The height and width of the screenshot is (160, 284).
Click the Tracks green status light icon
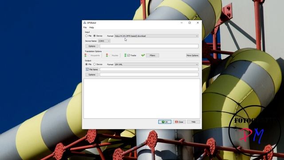pyautogui.click(x=125, y=55)
